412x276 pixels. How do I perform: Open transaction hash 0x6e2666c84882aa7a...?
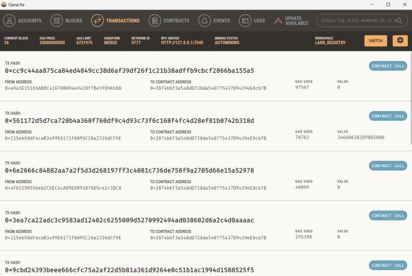pyautogui.click(x=129, y=171)
